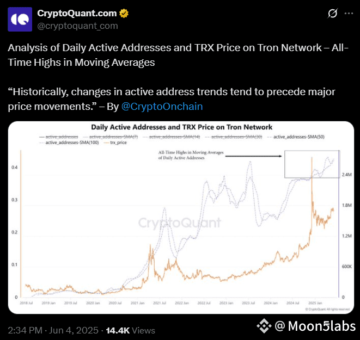
Task: Click the 14.4K Views counter
Action: 130,330
